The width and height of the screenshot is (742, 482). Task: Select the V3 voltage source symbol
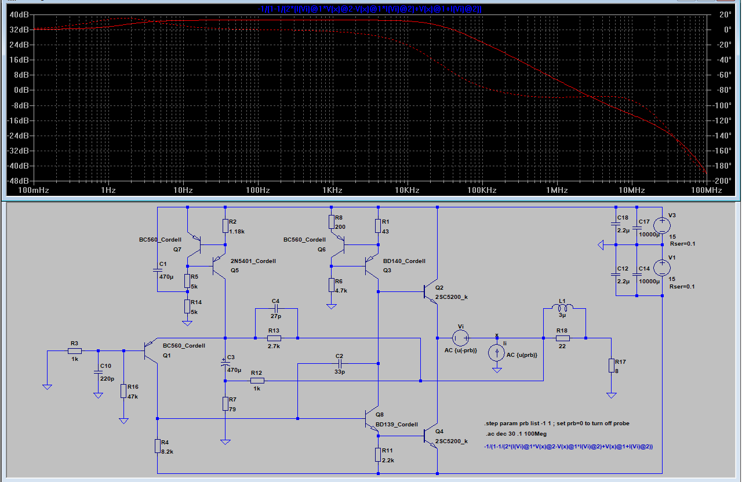(661, 225)
